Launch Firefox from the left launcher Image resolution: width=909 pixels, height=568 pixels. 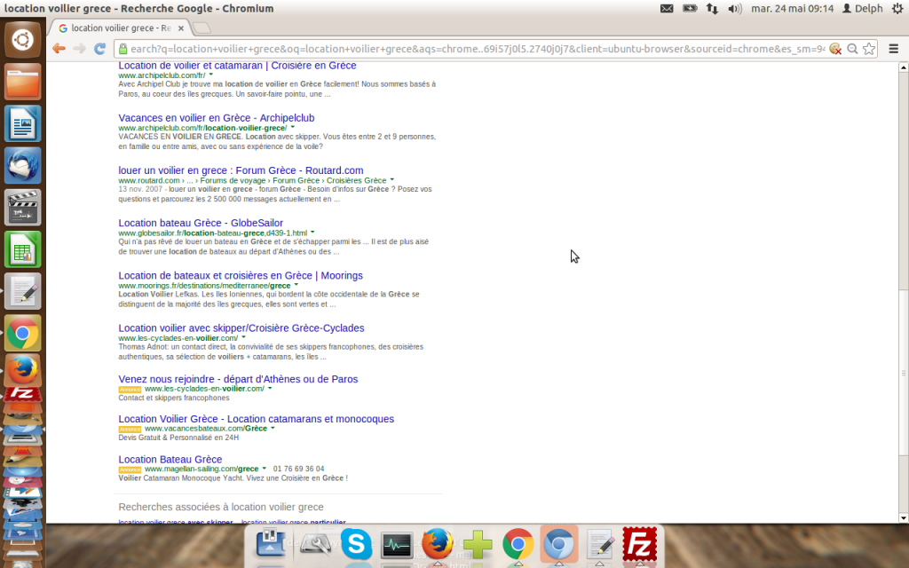pyautogui.click(x=22, y=370)
